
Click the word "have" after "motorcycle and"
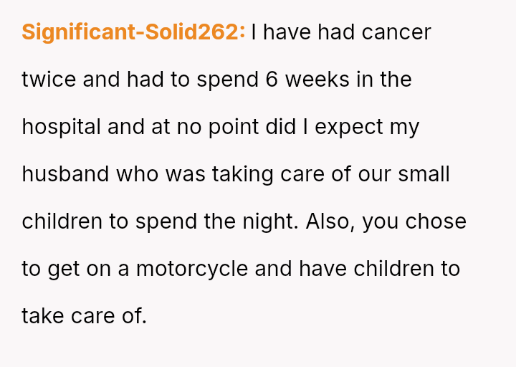coord(322,269)
